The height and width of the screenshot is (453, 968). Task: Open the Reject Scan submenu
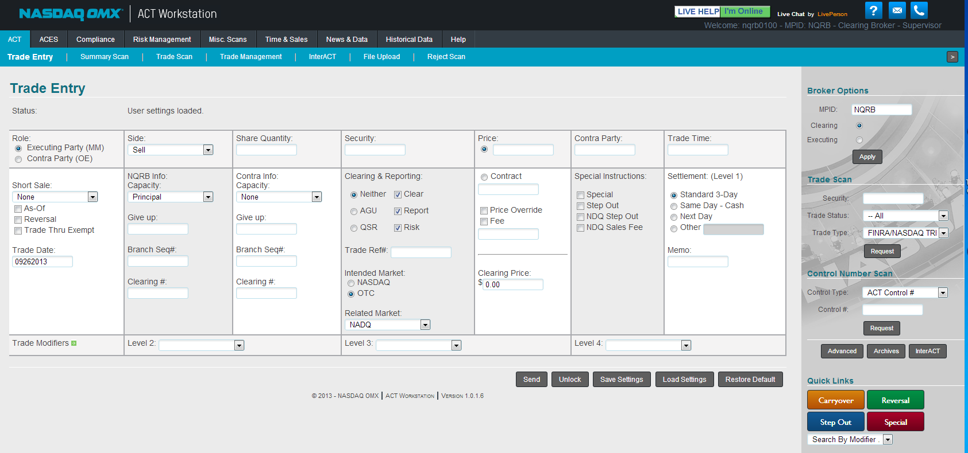446,57
